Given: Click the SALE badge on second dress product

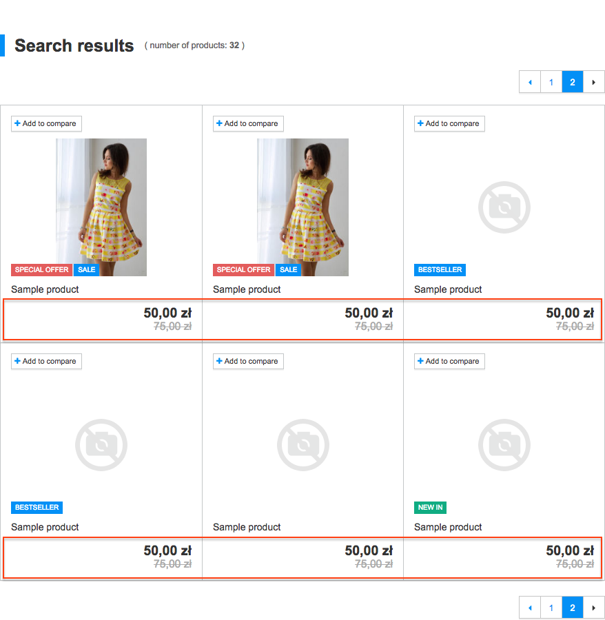Looking at the screenshot, I should click(x=288, y=270).
